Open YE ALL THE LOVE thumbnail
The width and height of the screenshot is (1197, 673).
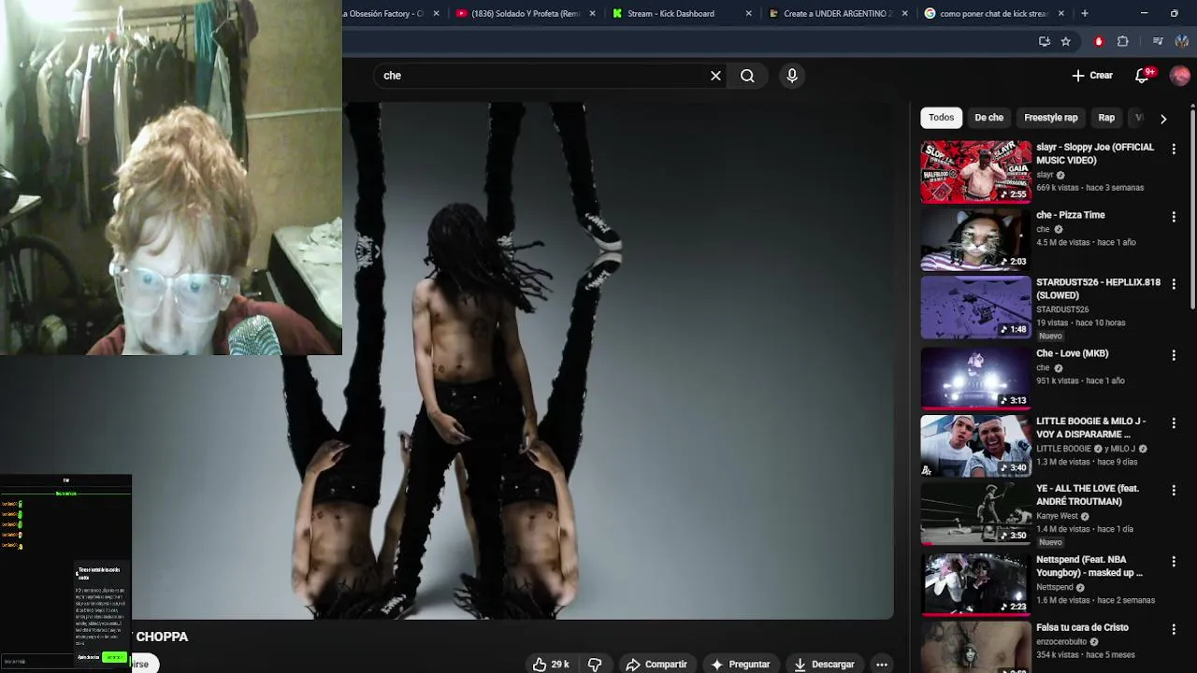(x=975, y=513)
